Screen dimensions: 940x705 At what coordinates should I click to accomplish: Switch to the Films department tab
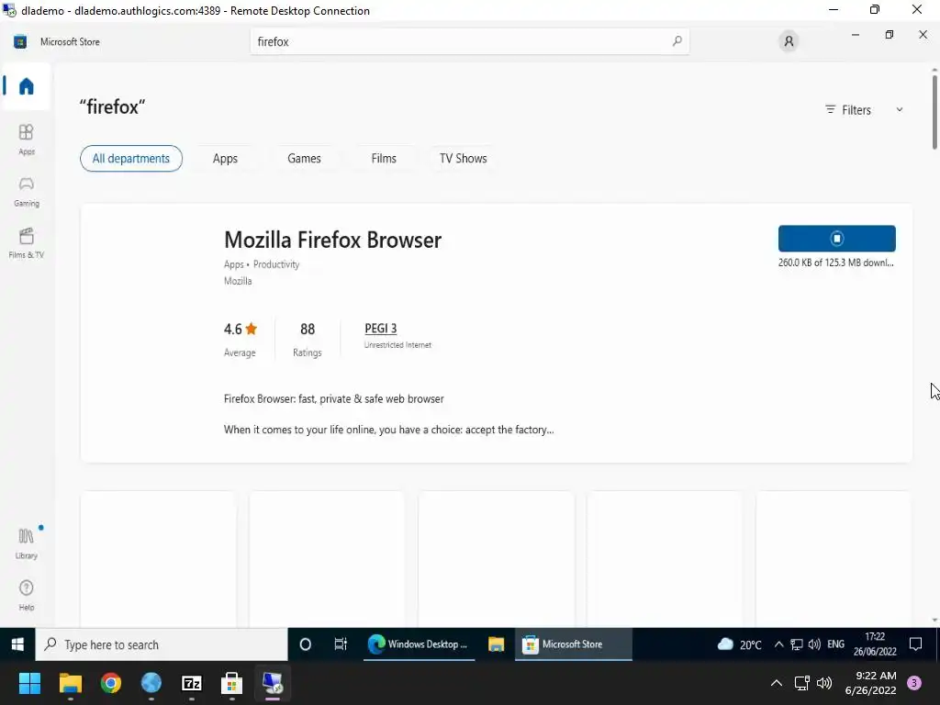click(384, 158)
